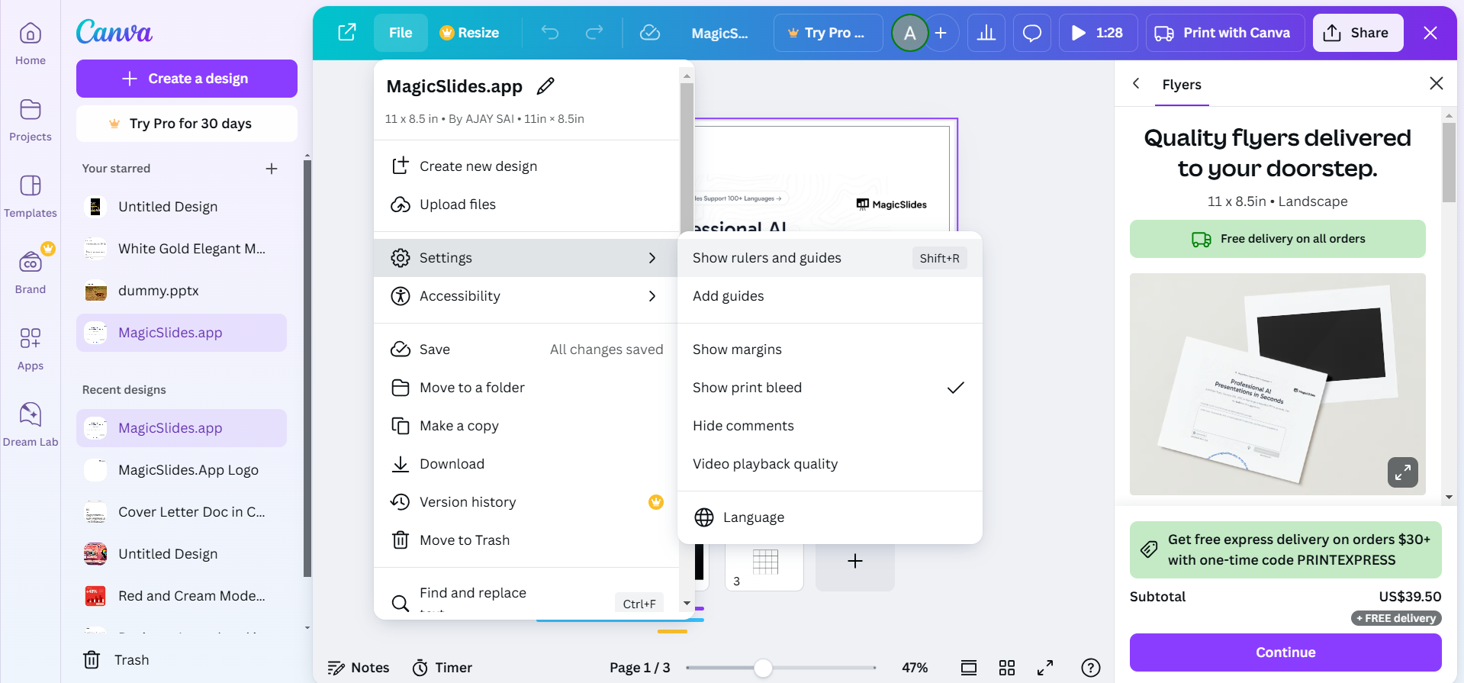Toggle Show rulers and guides
1464x683 pixels.
click(830, 258)
